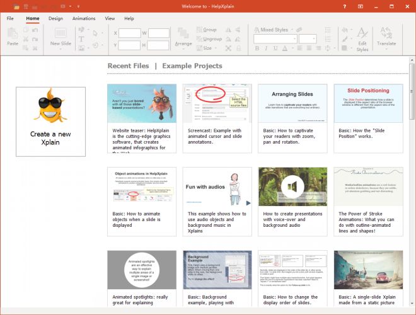Open the Background Example project
416x315 pixels.
point(217,278)
